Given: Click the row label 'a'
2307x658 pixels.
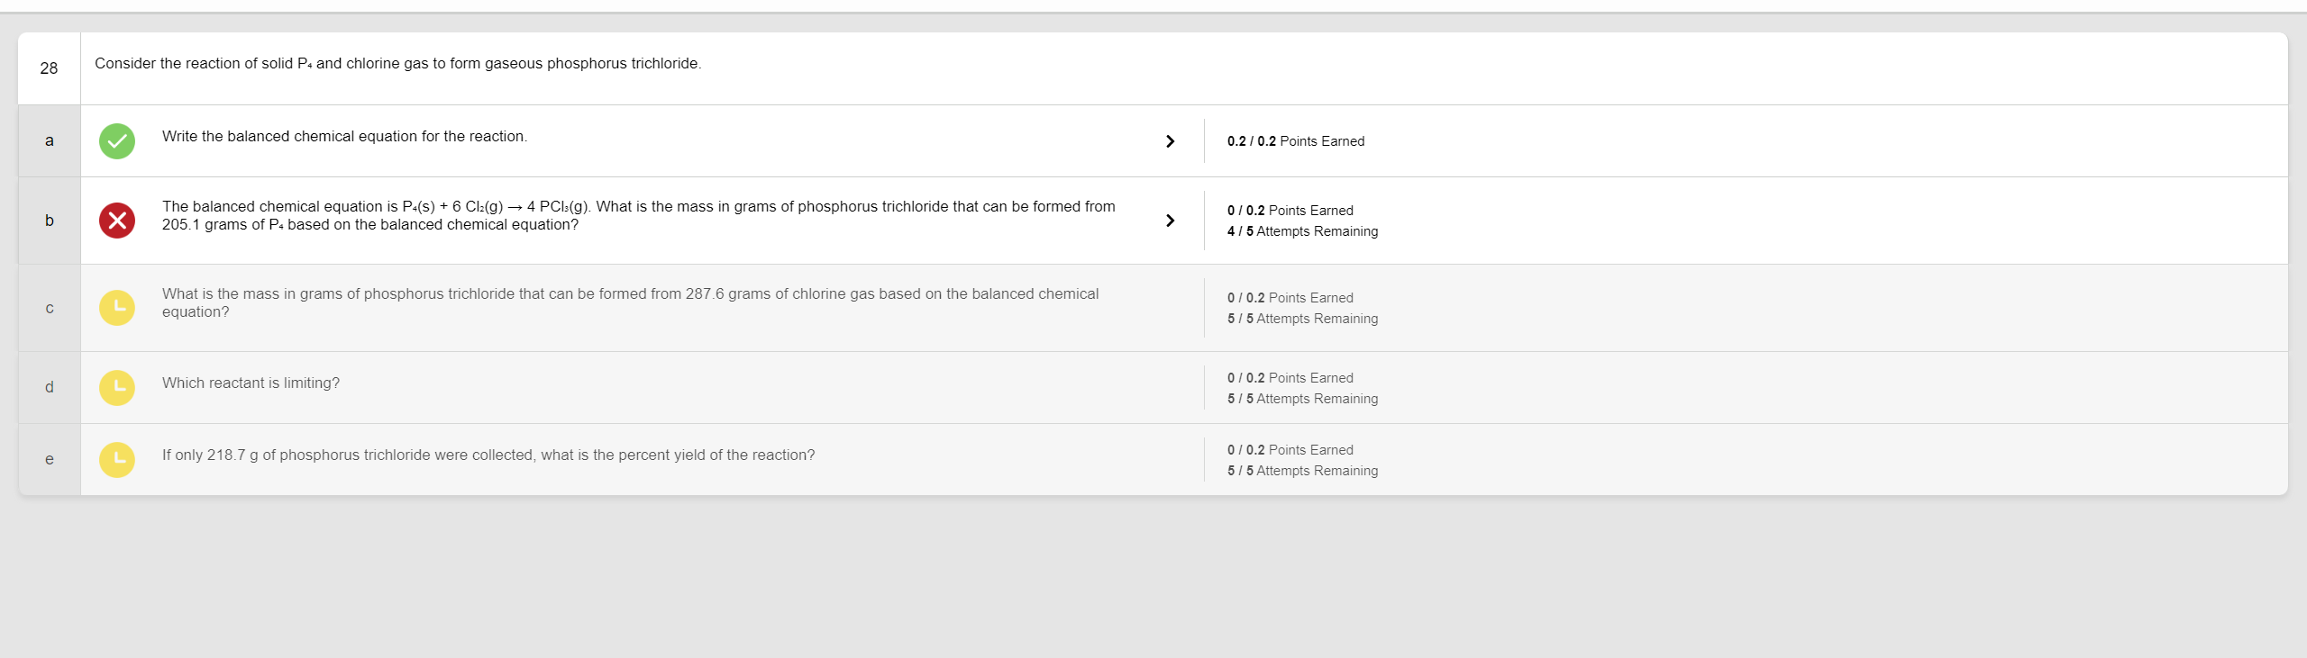Looking at the screenshot, I should pyautogui.click(x=50, y=141).
